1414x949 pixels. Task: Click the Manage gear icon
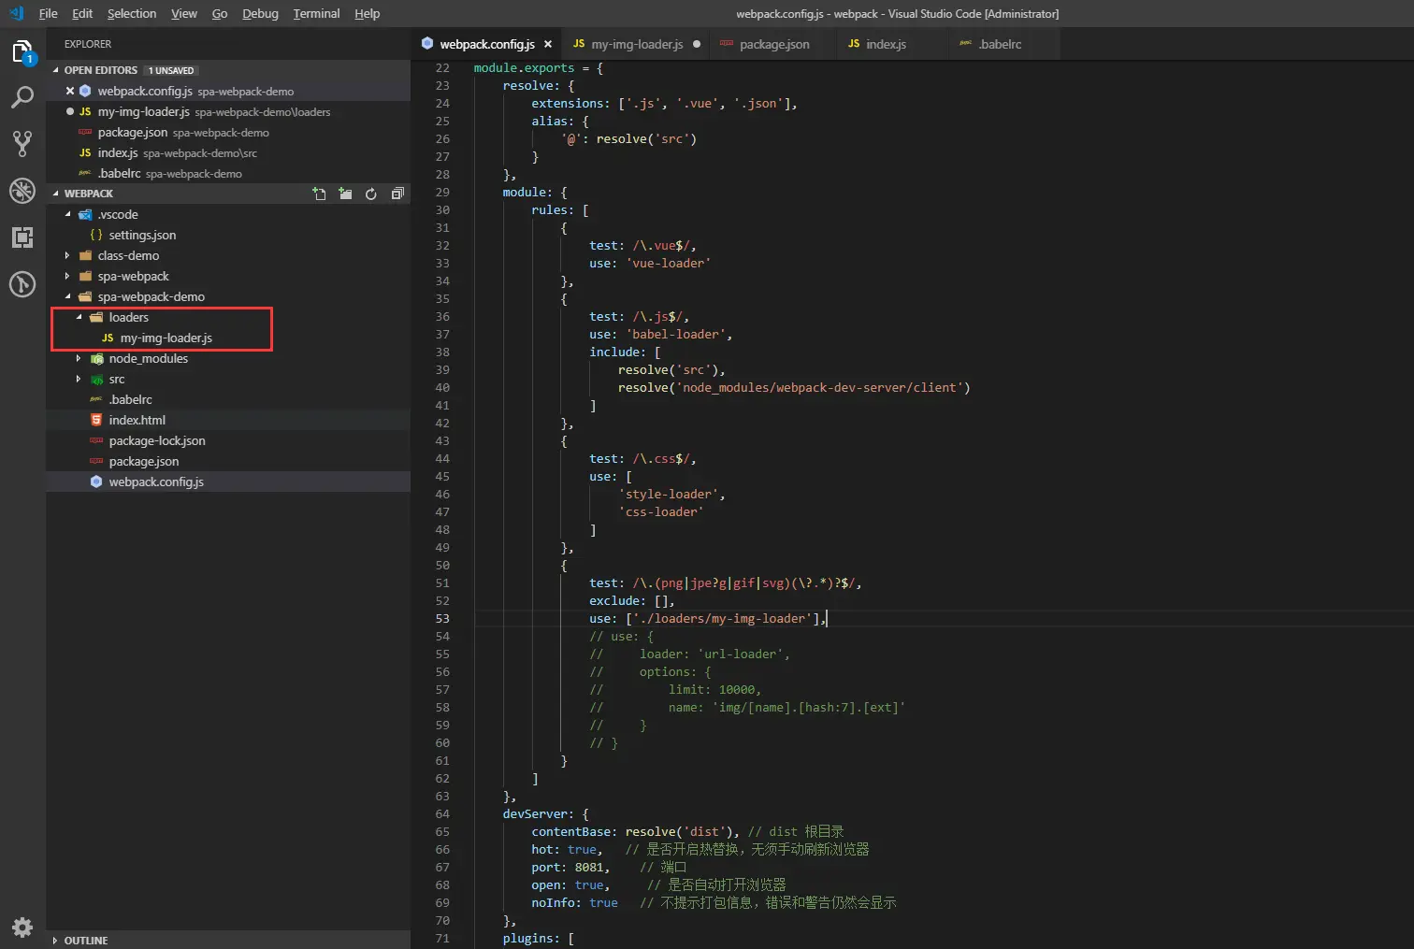pos(22,927)
